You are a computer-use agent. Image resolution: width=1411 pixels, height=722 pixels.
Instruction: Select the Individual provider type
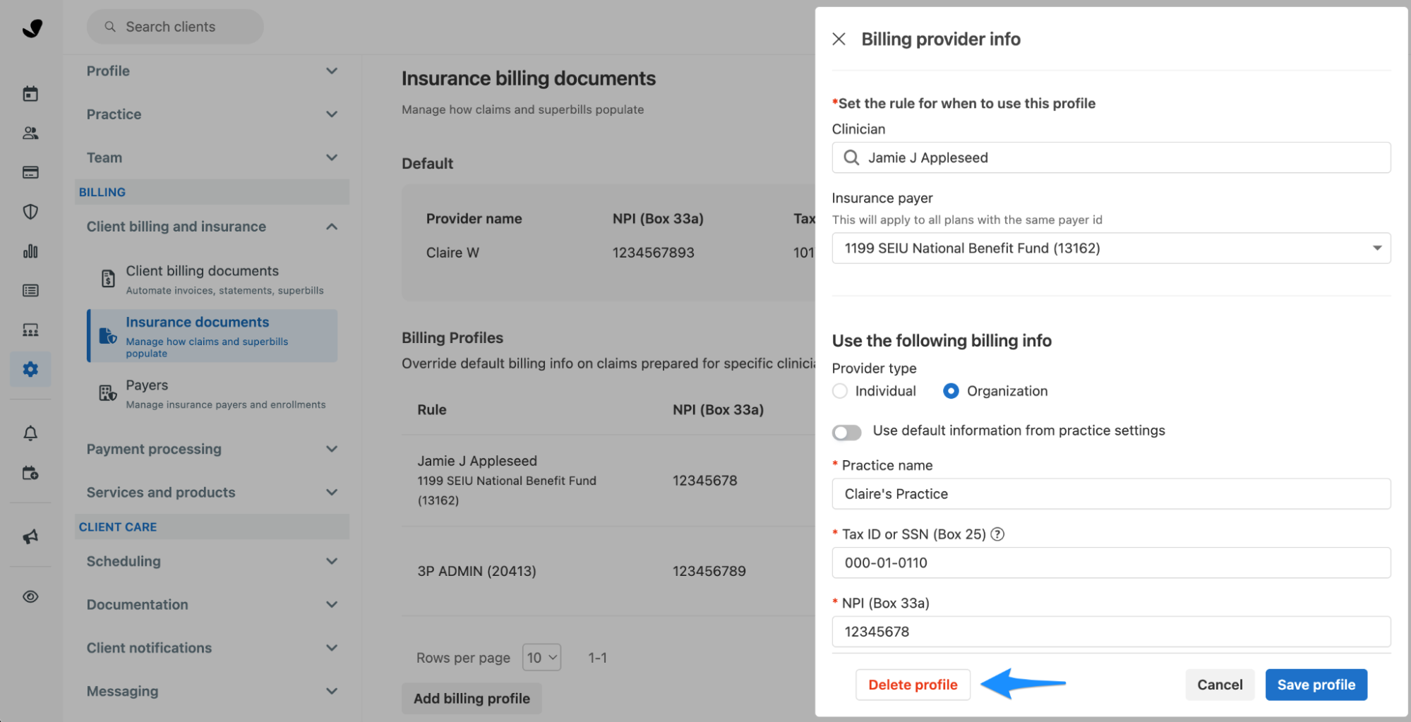point(840,391)
